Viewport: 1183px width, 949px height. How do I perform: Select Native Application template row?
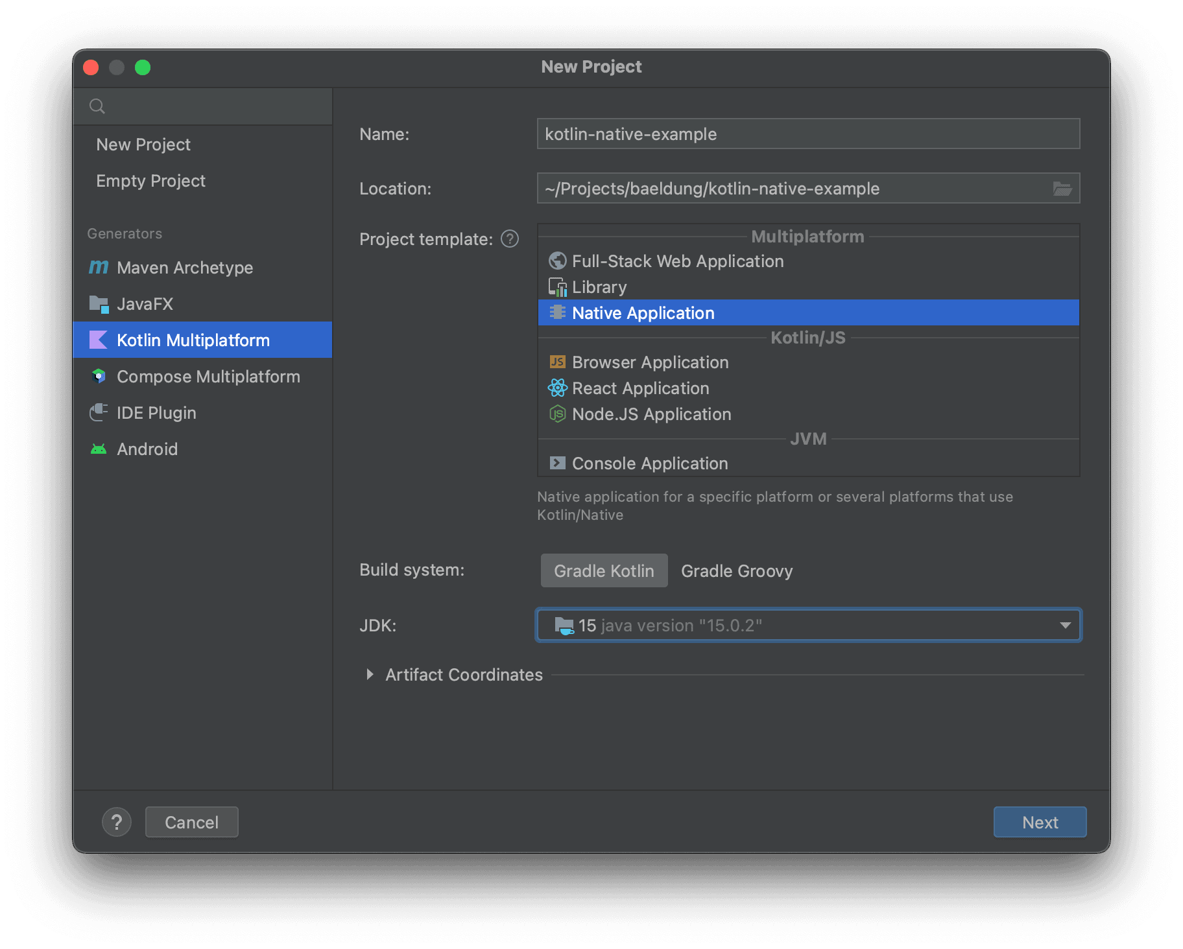(808, 312)
